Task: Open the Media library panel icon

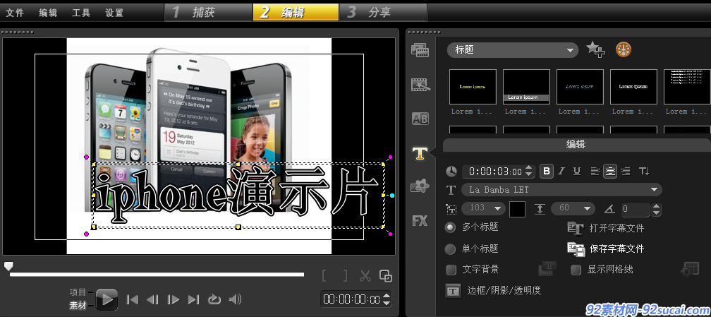Action: 420,50
